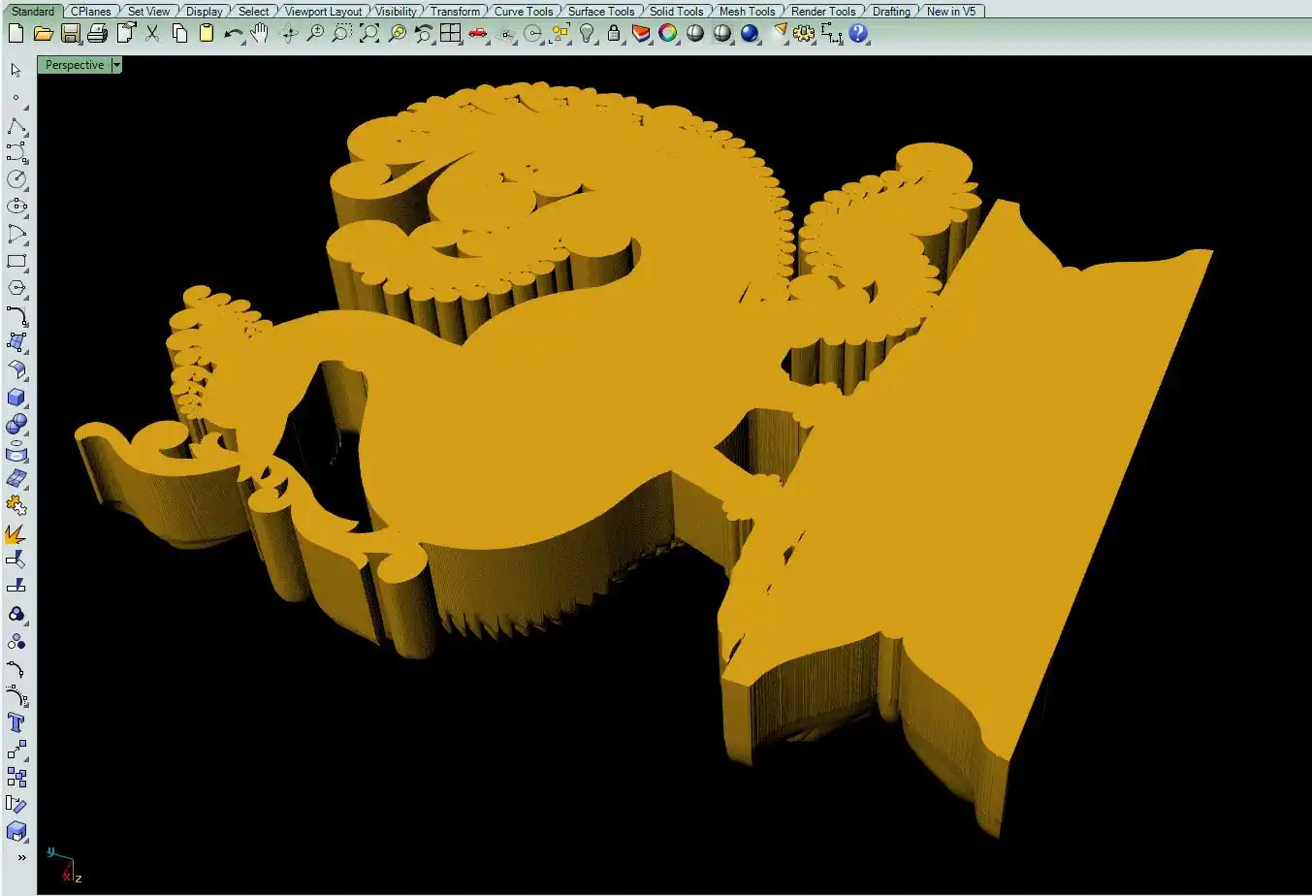Click the Zoom Extents icon
The width and height of the screenshot is (1312, 896).
pyautogui.click(x=369, y=34)
